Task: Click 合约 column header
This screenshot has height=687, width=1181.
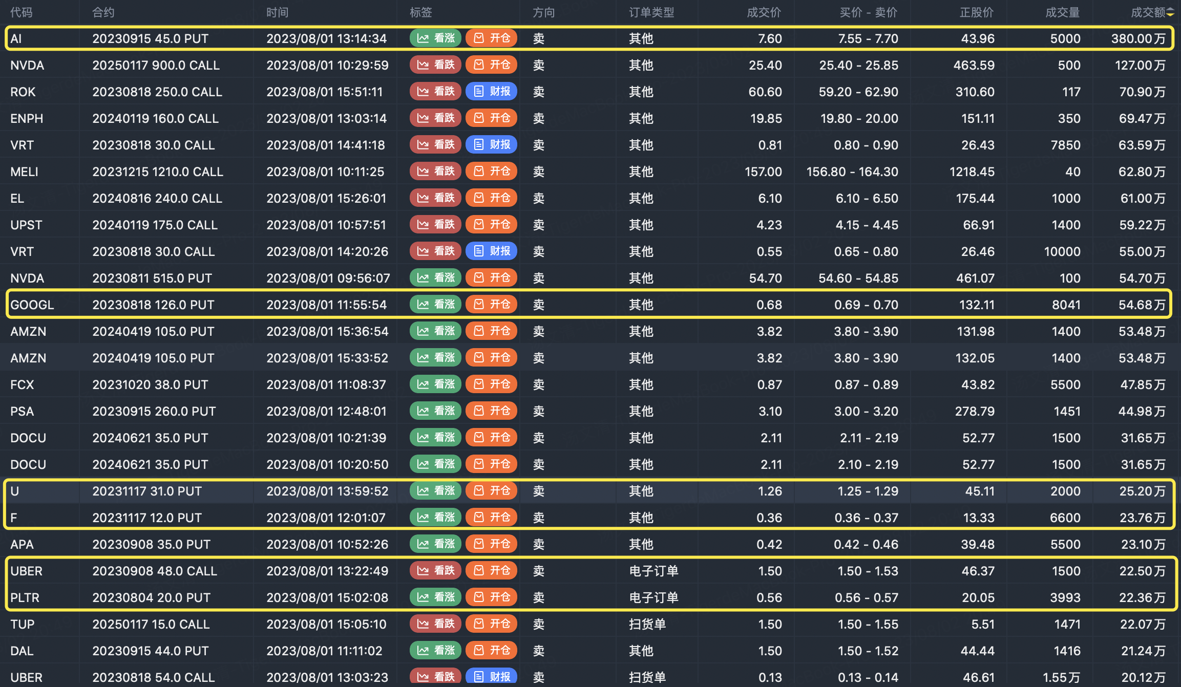Action: (x=103, y=12)
